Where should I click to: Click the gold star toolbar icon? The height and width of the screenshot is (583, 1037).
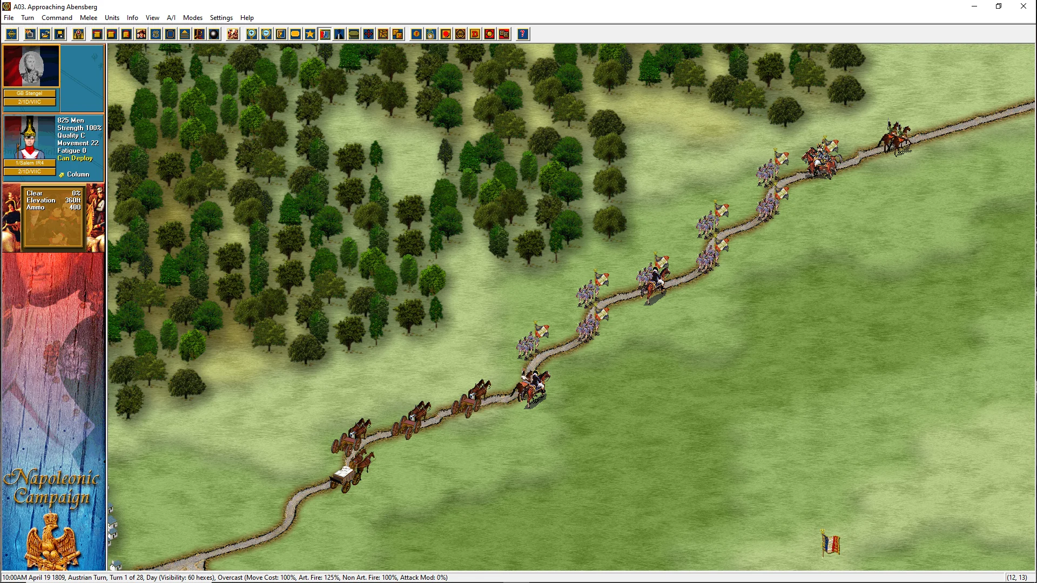click(310, 34)
